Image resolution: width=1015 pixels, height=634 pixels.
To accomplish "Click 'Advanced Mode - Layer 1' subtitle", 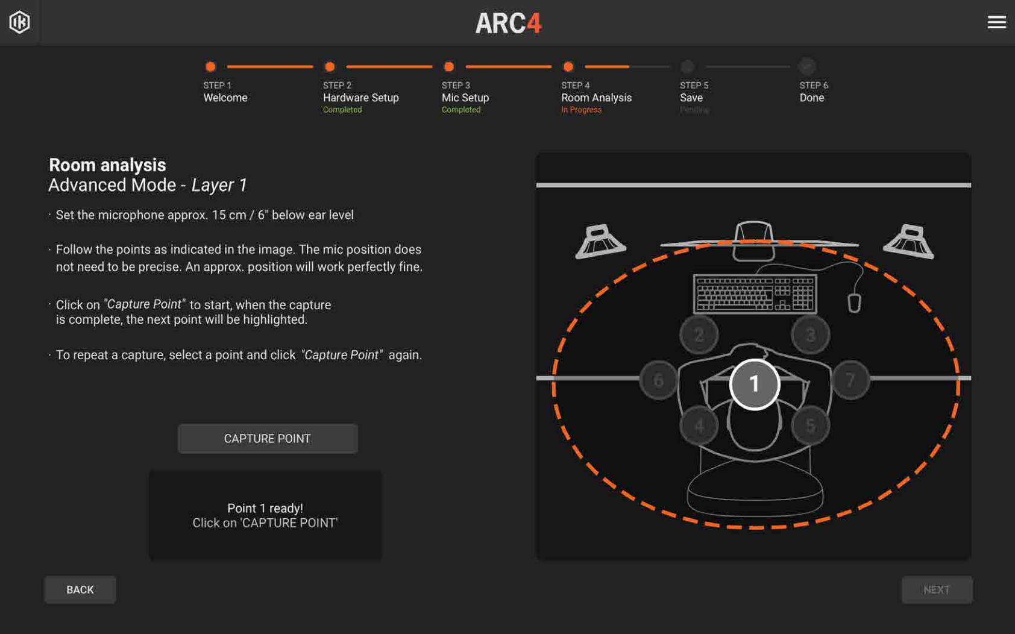I will coord(148,185).
